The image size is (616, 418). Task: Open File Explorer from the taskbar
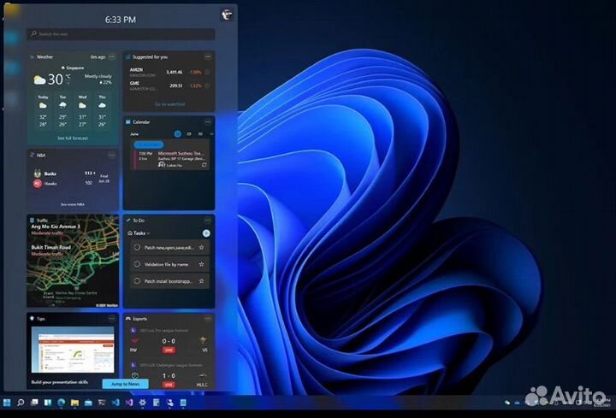(x=74, y=403)
